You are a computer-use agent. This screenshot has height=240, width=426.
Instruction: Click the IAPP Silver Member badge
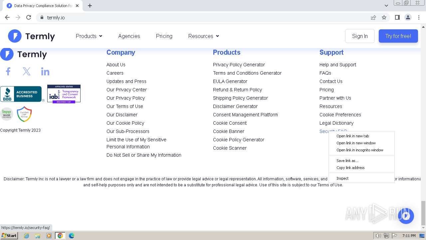coord(6,114)
